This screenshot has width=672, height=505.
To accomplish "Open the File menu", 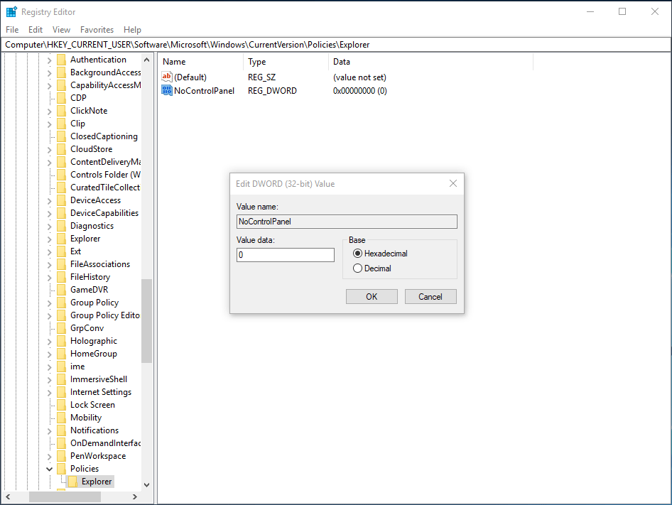I will tap(12, 30).
